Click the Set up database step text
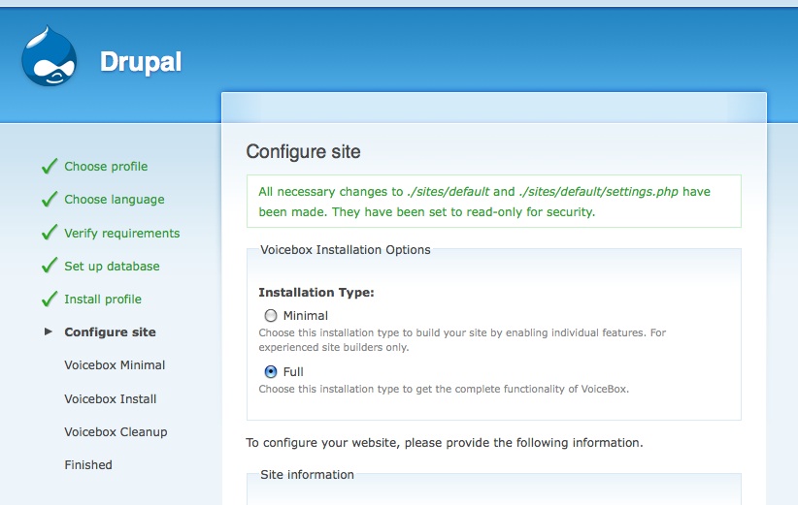The image size is (798, 505). [112, 267]
